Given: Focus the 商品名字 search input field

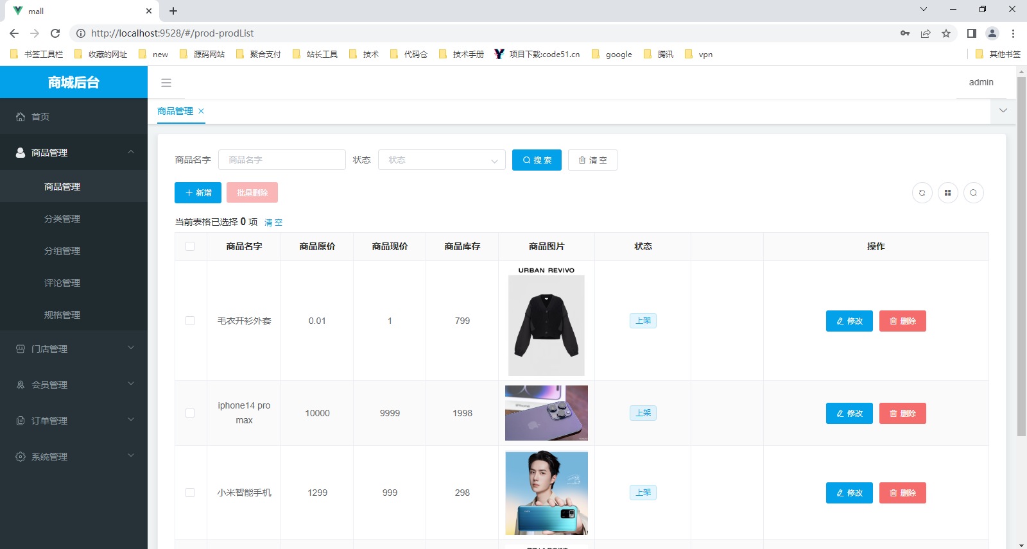Looking at the screenshot, I should coord(282,160).
